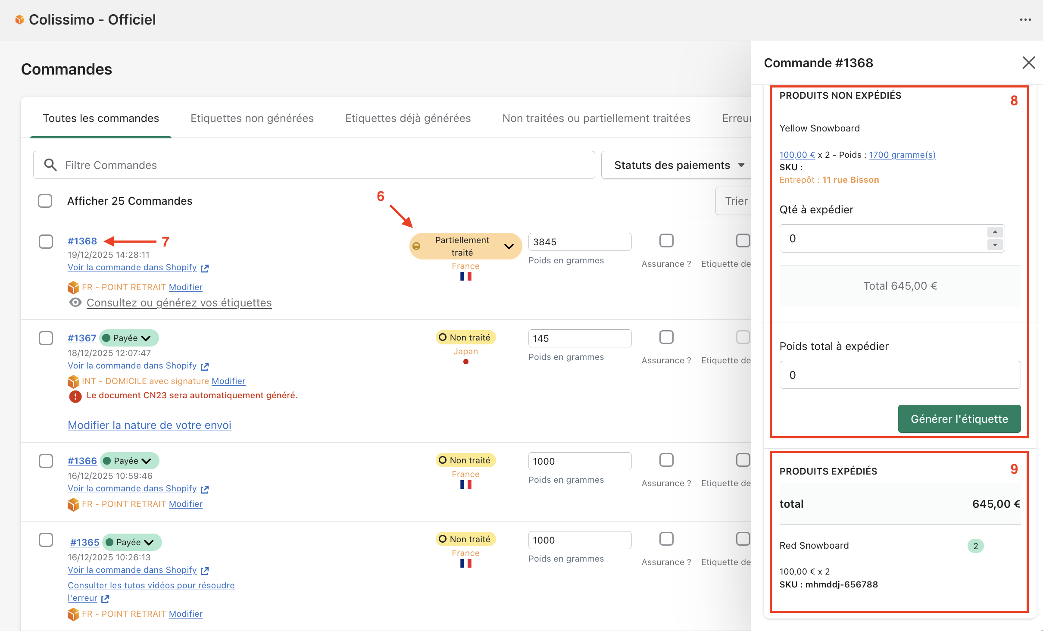Select all with Afficher 25 Commandes checkbox
The image size is (1043, 631).
pos(45,201)
